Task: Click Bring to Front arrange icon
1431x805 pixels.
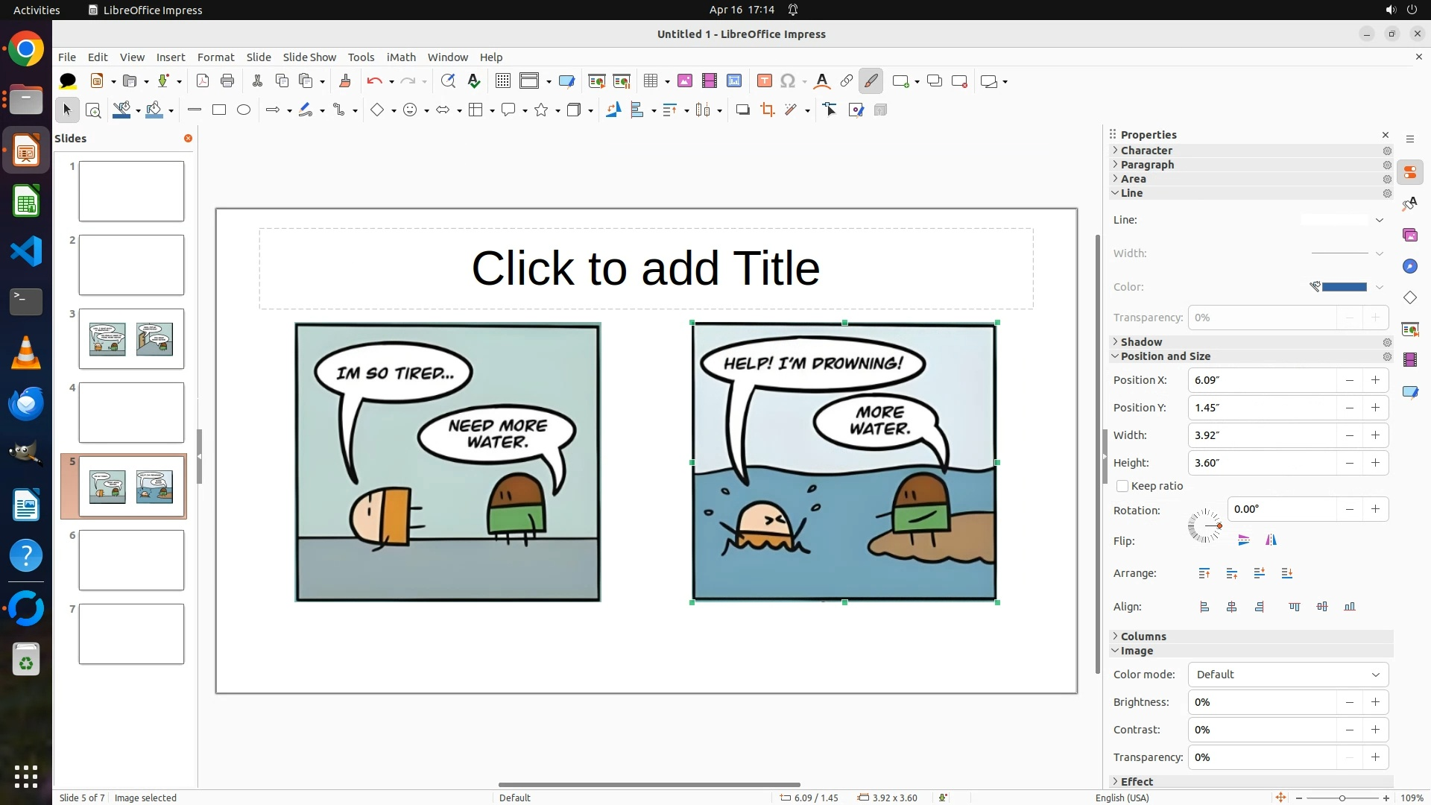Action: 1204,573
